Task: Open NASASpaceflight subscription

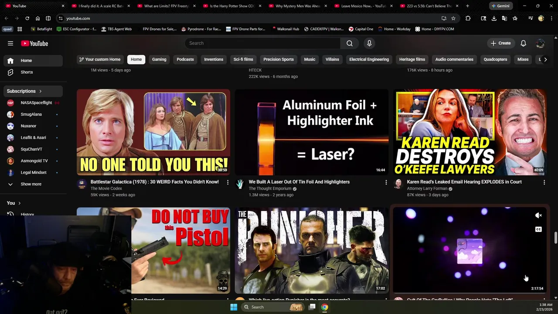Action: point(33,103)
